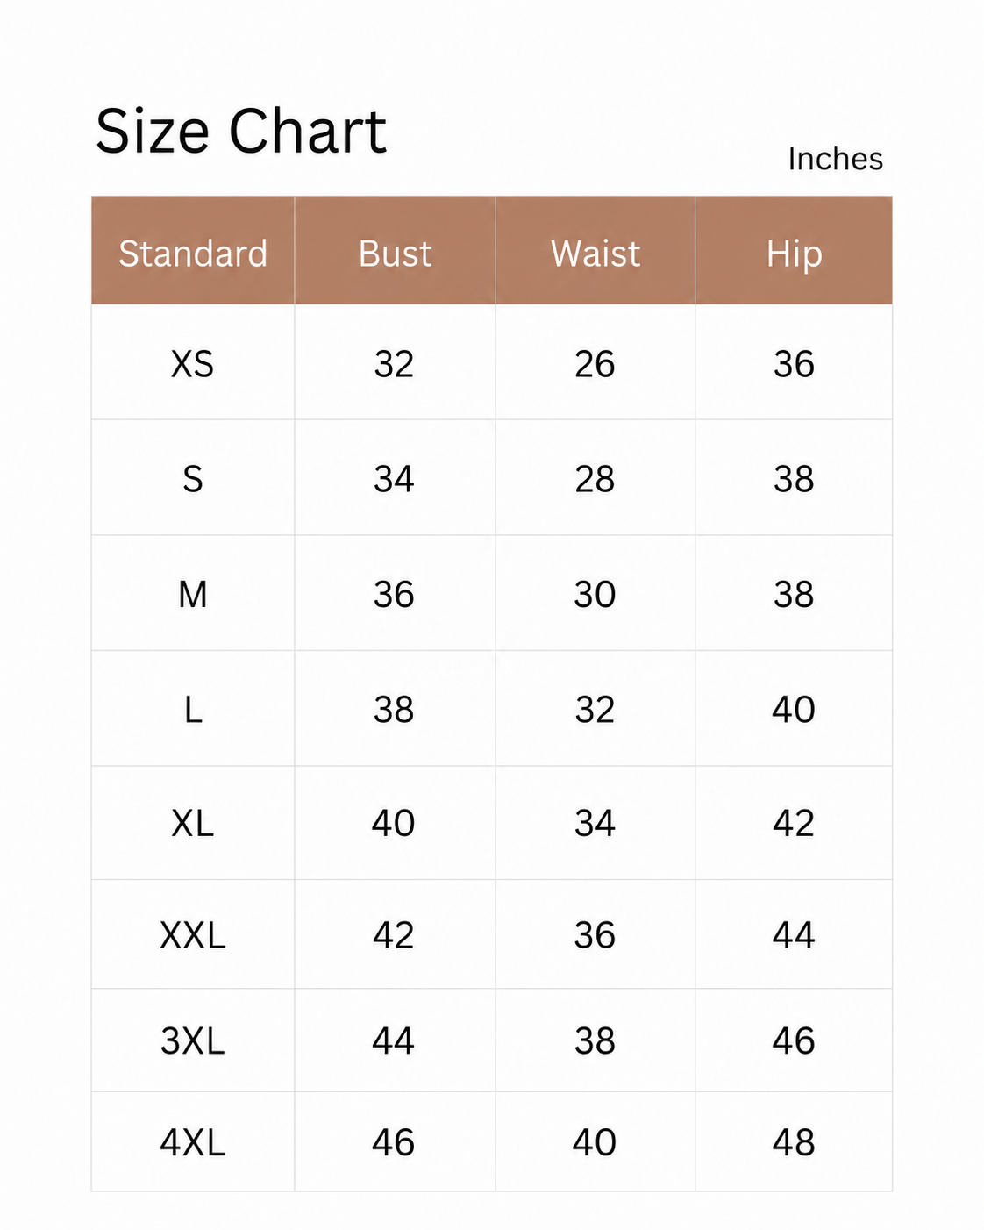Viewport: 984px width, 1230px height.
Task: Select bust value 32 for XS
Action: click(394, 364)
